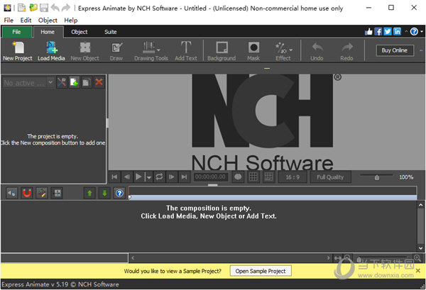The width and height of the screenshot is (426, 290).
Task: Click the red X delete composition icon
Action: [x=99, y=82]
